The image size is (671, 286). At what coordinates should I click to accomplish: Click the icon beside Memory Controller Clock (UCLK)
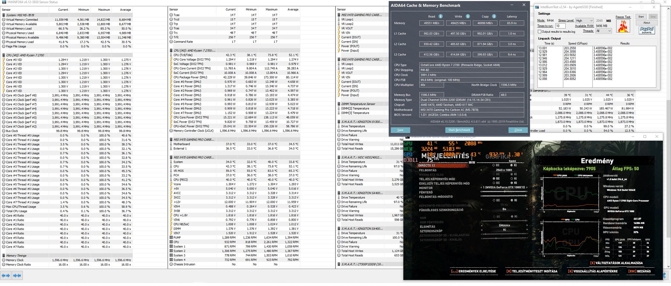point(171,131)
